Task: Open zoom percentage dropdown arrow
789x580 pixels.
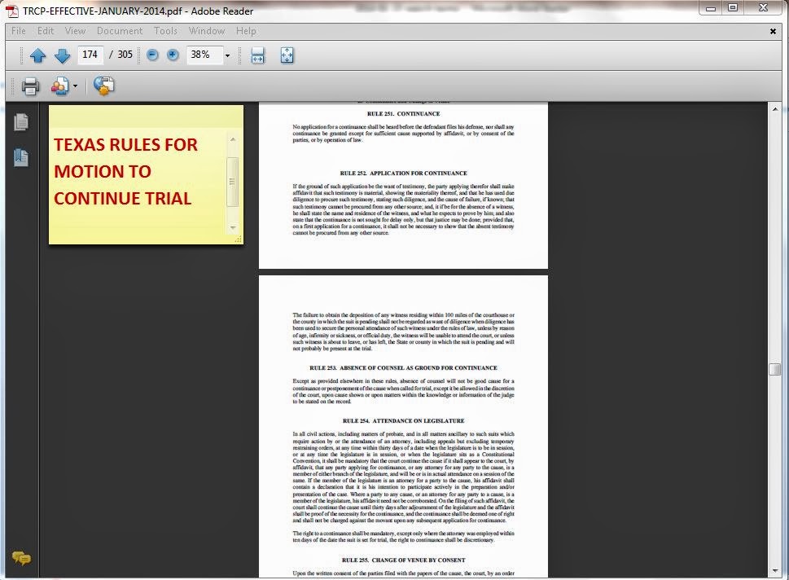Action: (227, 55)
